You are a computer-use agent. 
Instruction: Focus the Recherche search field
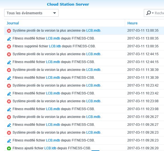pos(159,13)
